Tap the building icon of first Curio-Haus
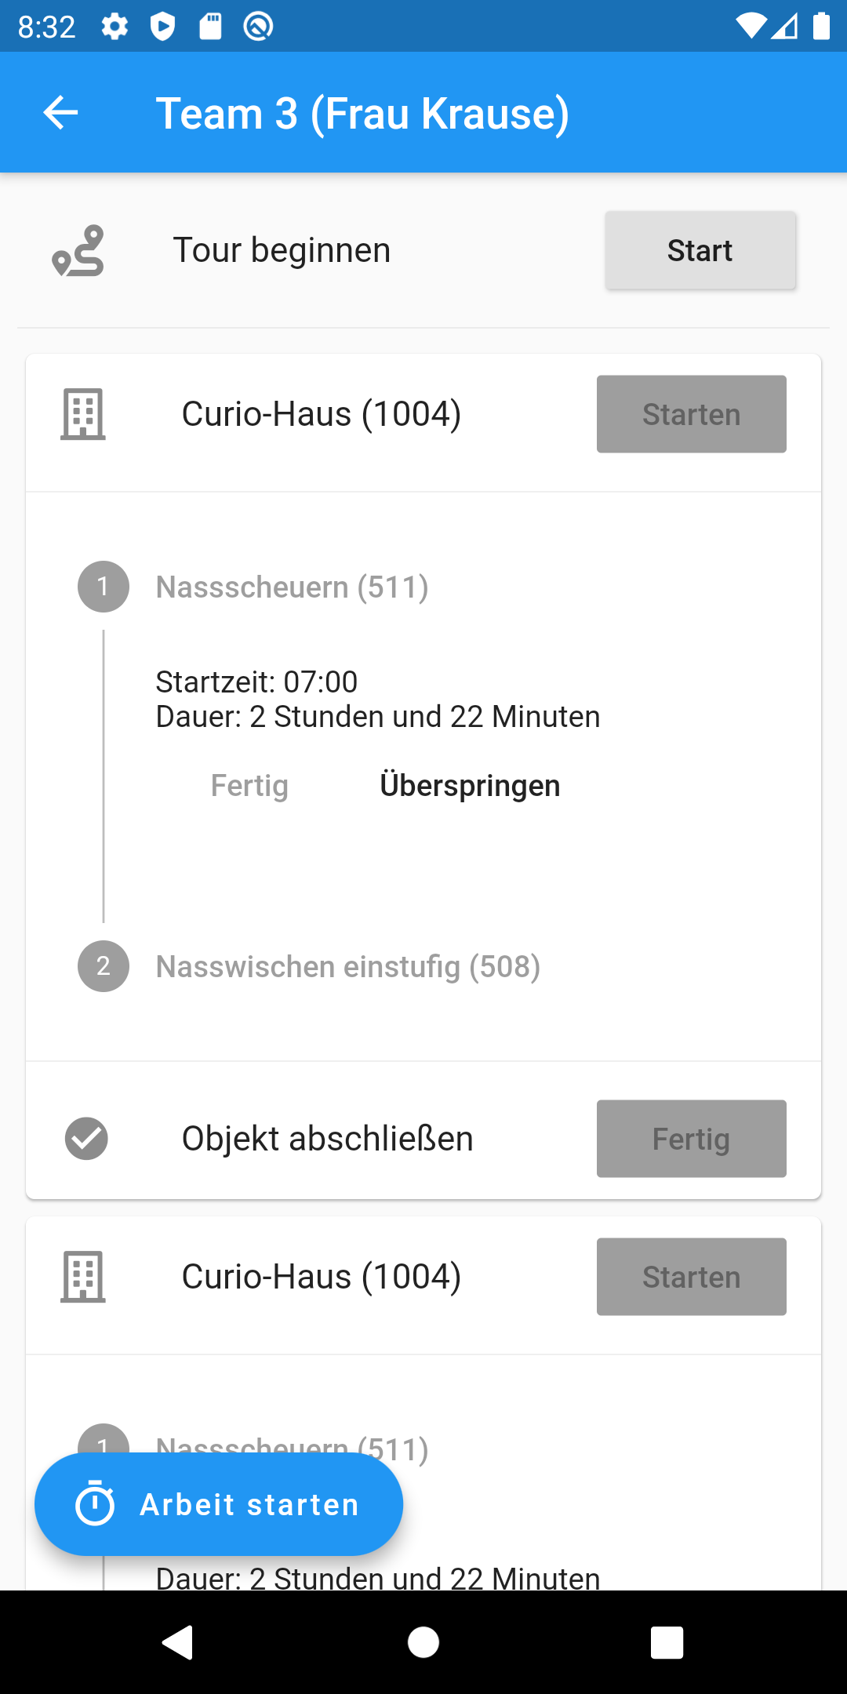 [83, 414]
